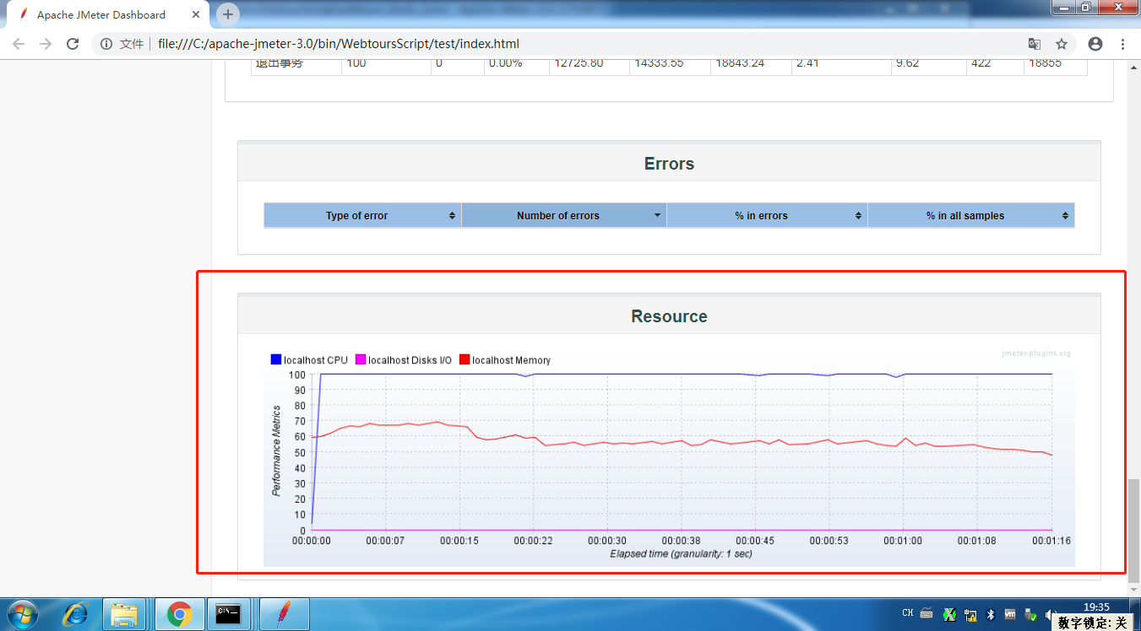Viewport: 1141px width, 631px height.
Task: Click the page vertical scrollbar thumb
Action: (x=1133, y=530)
